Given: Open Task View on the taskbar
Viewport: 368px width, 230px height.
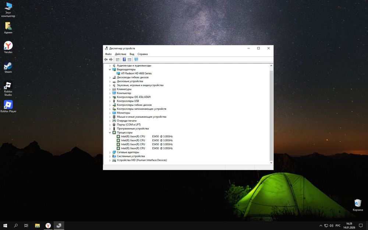Looking at the screenshot, I should coord(26,226).
